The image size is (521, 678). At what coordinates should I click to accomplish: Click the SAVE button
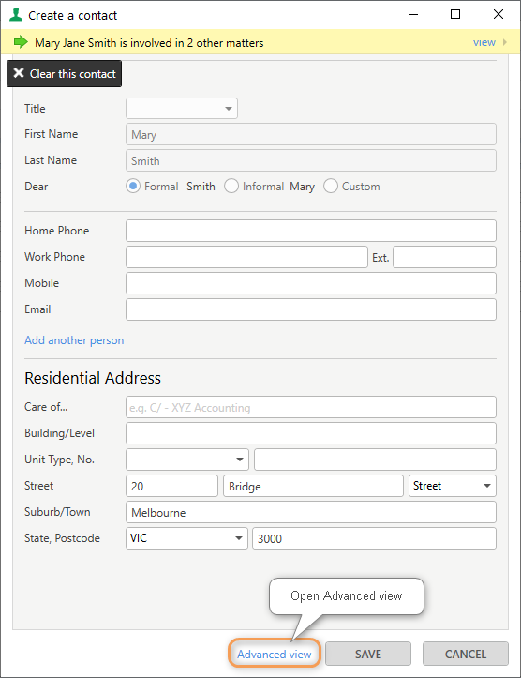pyautogui.click(x=368, y=654)
